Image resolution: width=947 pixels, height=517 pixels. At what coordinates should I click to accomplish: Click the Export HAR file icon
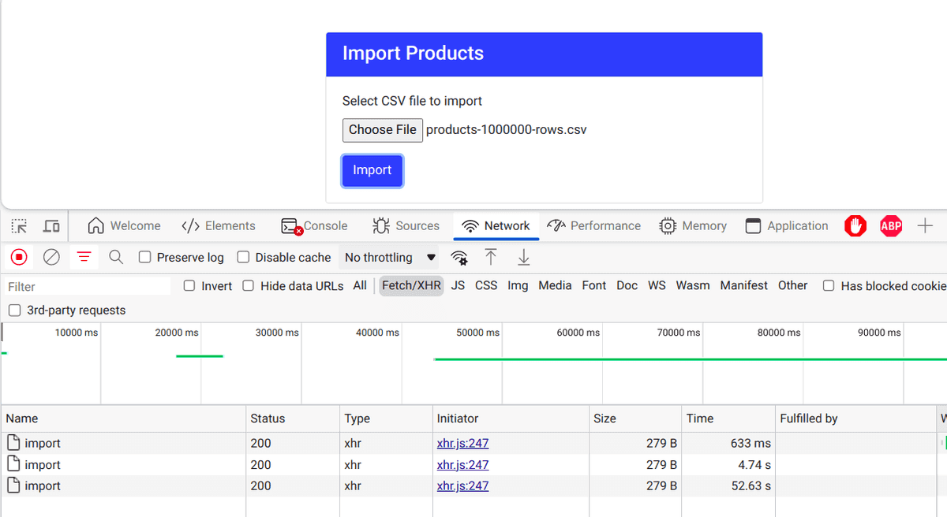pos(522,257)
